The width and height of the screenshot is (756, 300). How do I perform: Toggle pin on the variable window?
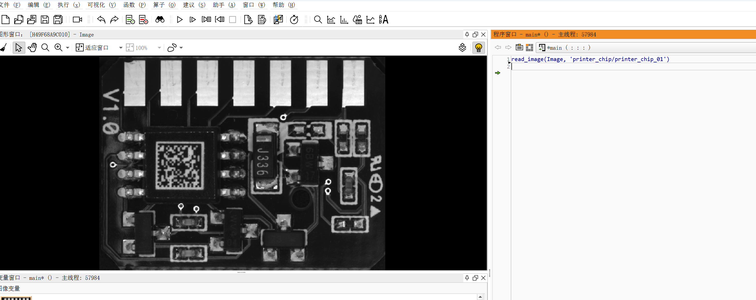(467, 278)
